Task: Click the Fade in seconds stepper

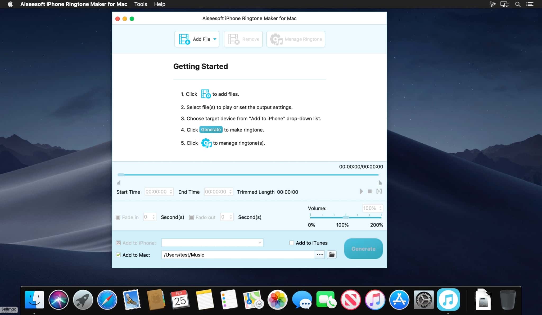Action: click(x=153, y=217)
